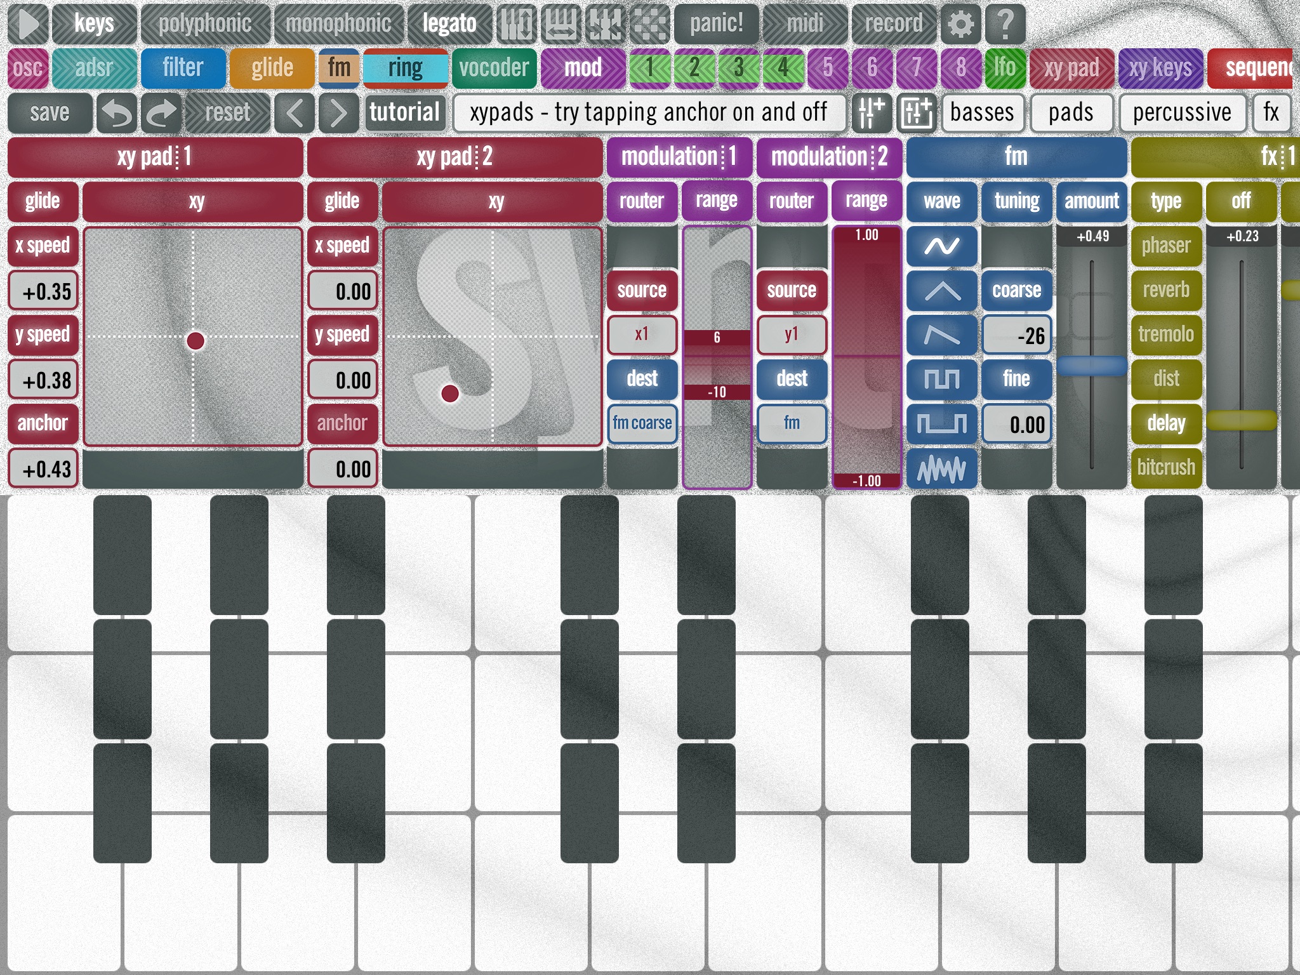1300x975 pixels.
Task: Select the sine wave oscillator icon
Action: tap(942, 247)
